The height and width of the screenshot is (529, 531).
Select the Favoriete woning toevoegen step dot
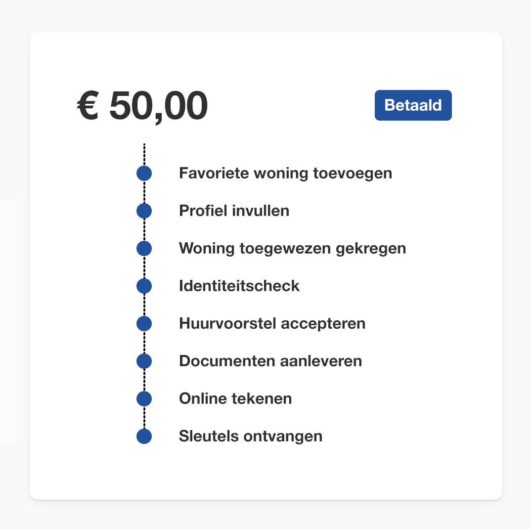pyautogui.click(x=144, y=174)
